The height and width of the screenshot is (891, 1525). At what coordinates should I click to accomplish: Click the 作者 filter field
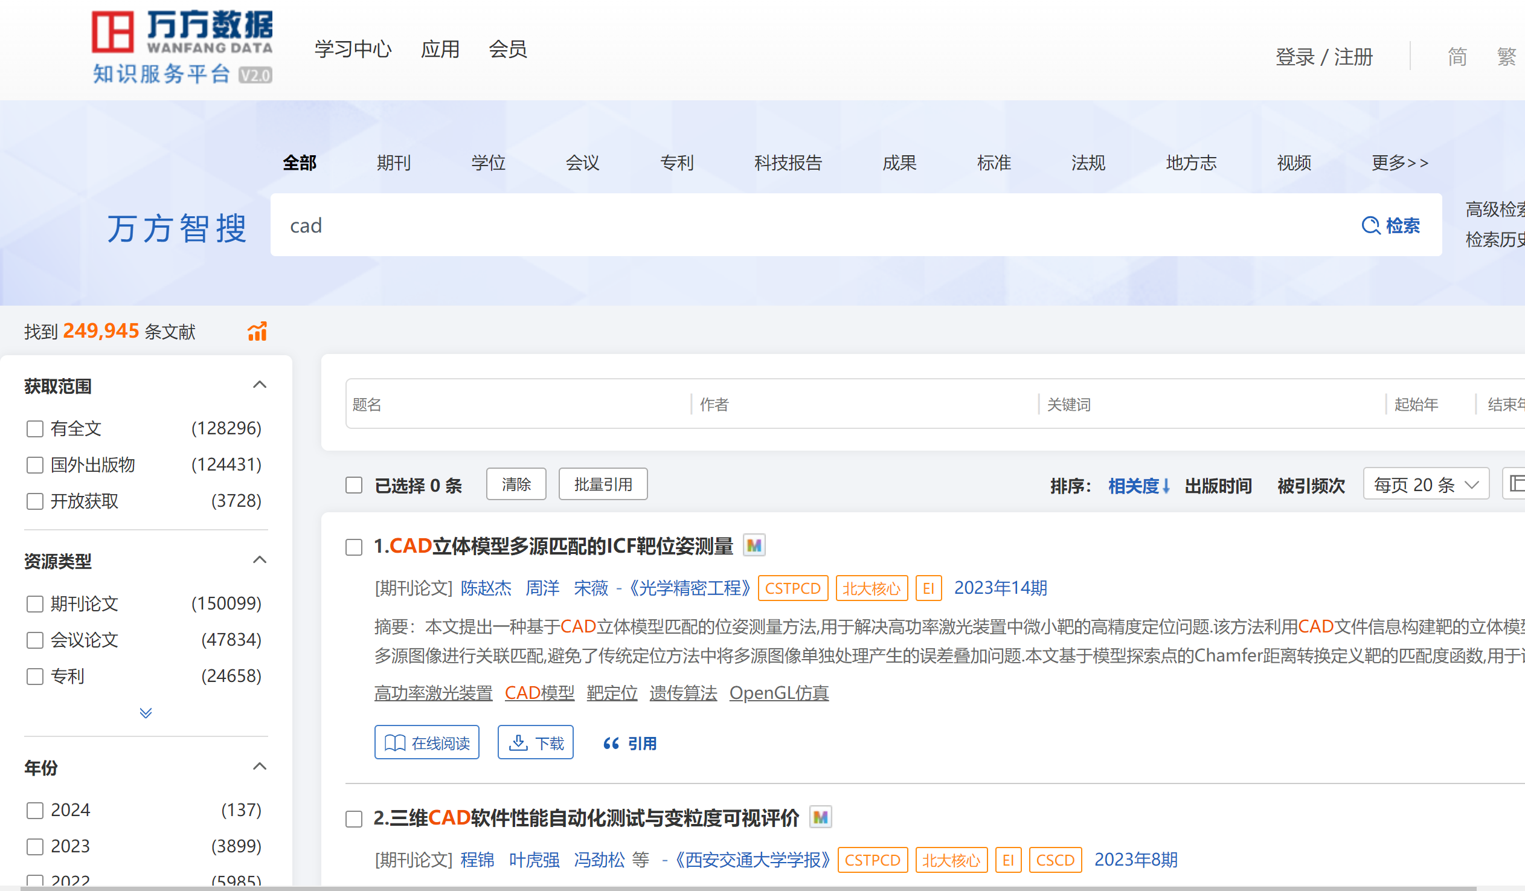[865, 404]
